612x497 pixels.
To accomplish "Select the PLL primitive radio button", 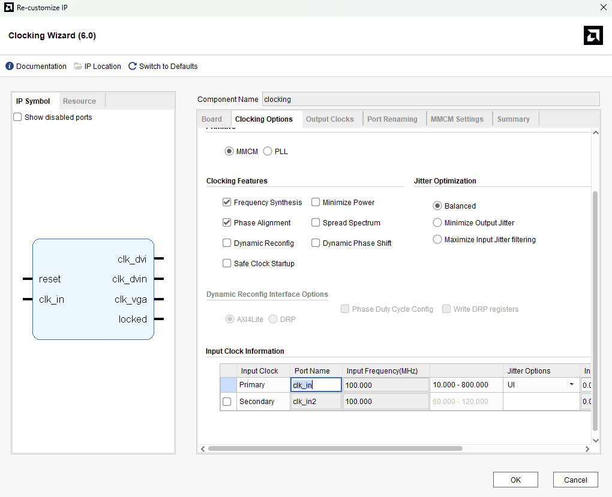I will tap(268, 152).
